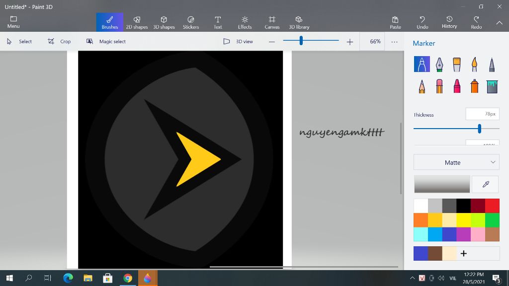Open the Matte material dropdown
This screenshot has height=286, width=509.
tap(456, 162)
